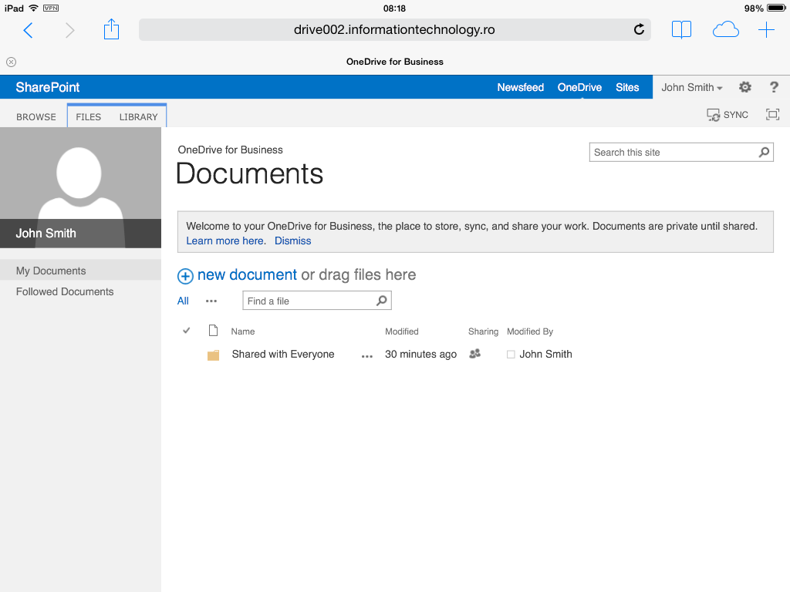Viewport: 790px width, 592px height.
Task: Open the Safari share sheet icon
Action: [x=111, y=29]
